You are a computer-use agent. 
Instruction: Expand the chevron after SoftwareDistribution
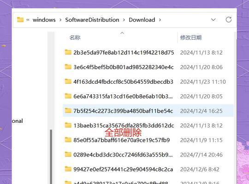124,20
